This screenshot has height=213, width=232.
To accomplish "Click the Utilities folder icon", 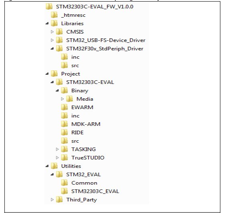I will (x=54, y=166).
